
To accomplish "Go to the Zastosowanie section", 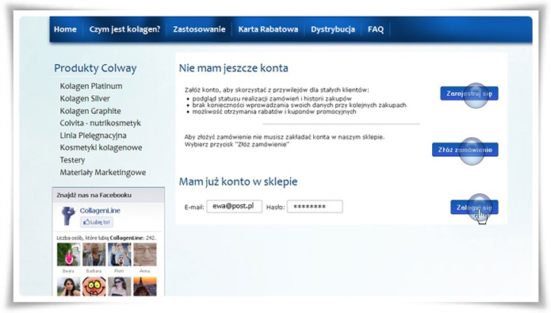I will click(199, 29).
